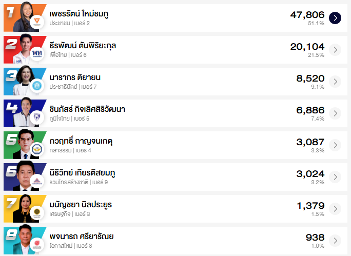
Task: Click the party logo beside มนัญชยา นิลประยูร
Action: click(x=37, y=213)
